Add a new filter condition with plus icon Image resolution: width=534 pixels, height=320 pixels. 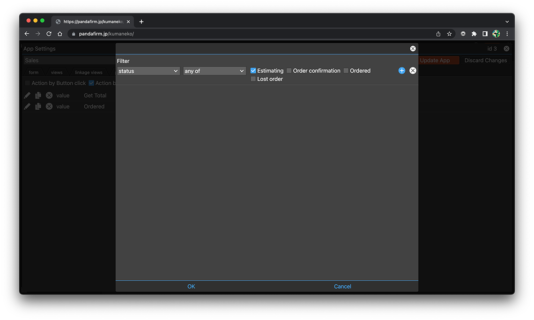point(401,71)
